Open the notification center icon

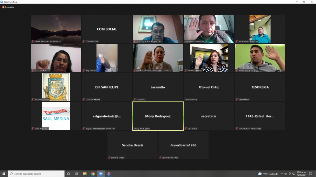(x=310, y=174)
